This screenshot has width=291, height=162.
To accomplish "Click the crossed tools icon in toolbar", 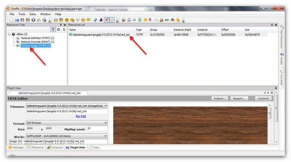I will (156, 20).
